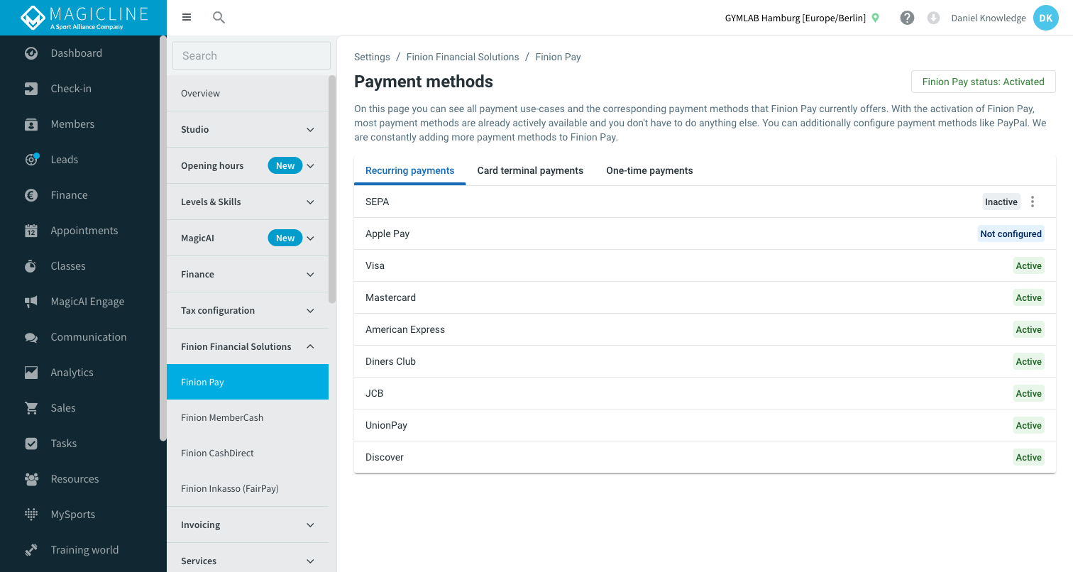This screenshot has width=1073, height=572.
Task: Click the main navigation scrollbar
Action: point(163,238)
